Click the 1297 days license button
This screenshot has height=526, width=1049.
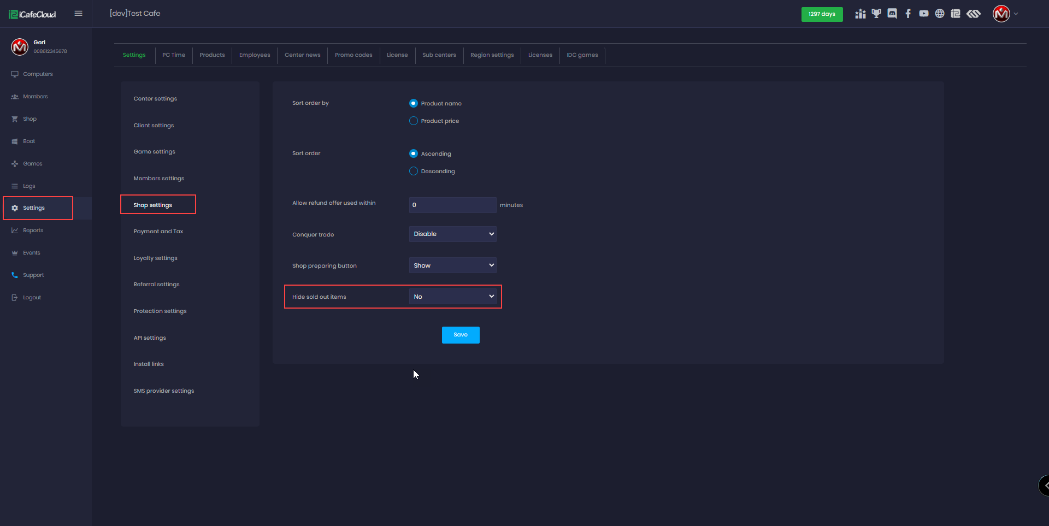tap(822, 14)
